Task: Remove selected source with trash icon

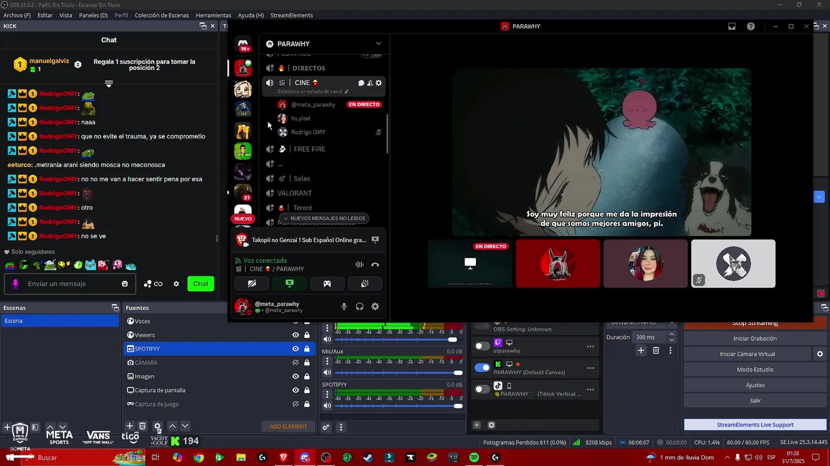Action: (x=143, y=426)
